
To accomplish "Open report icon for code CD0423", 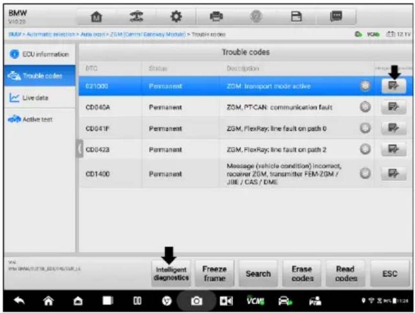I will click(393, 149).
